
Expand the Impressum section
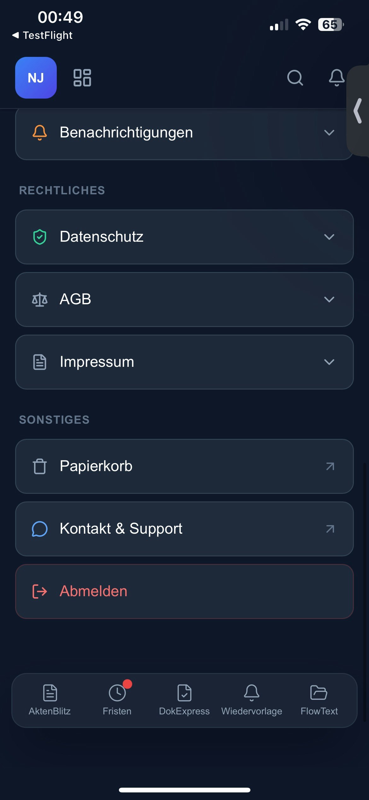pyautogui.click(x=329, y=362)
